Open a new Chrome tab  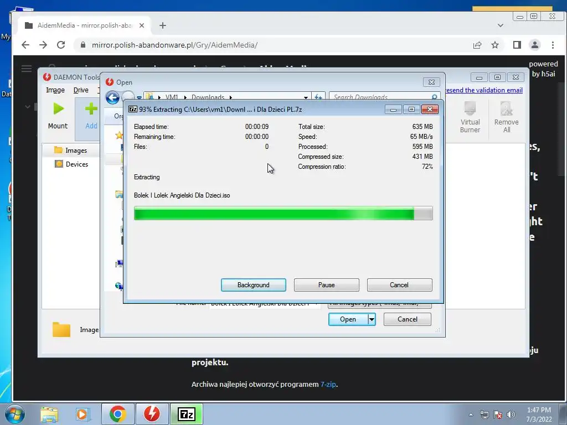163,25
